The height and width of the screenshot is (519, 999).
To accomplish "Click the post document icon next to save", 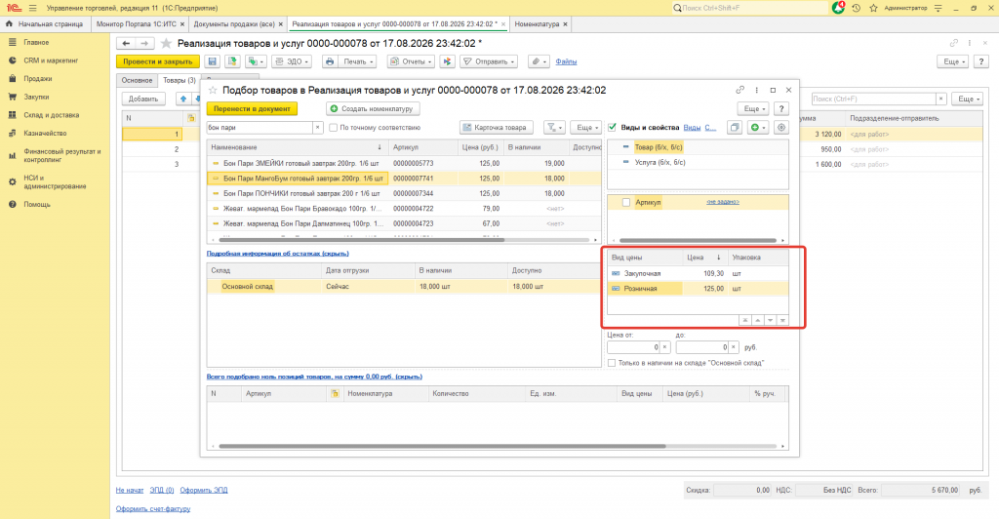I will [x=232, y=61].
